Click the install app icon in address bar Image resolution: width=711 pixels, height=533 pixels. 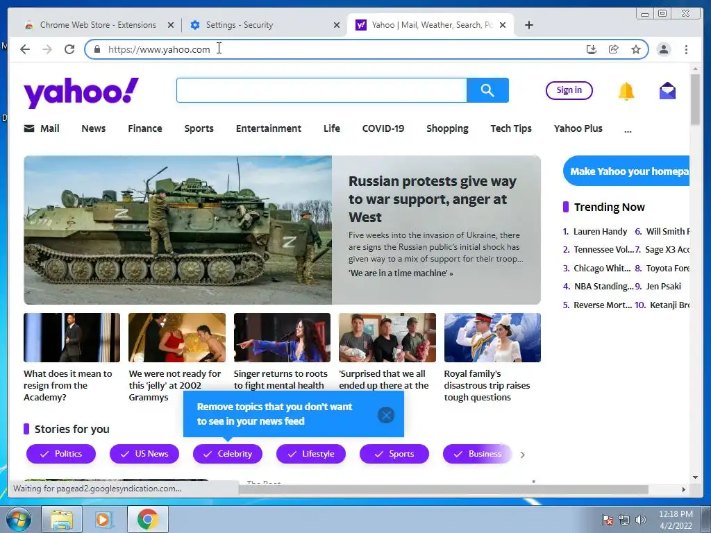(592, 49)
